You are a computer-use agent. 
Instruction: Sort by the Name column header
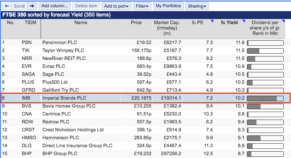point(81,29)
